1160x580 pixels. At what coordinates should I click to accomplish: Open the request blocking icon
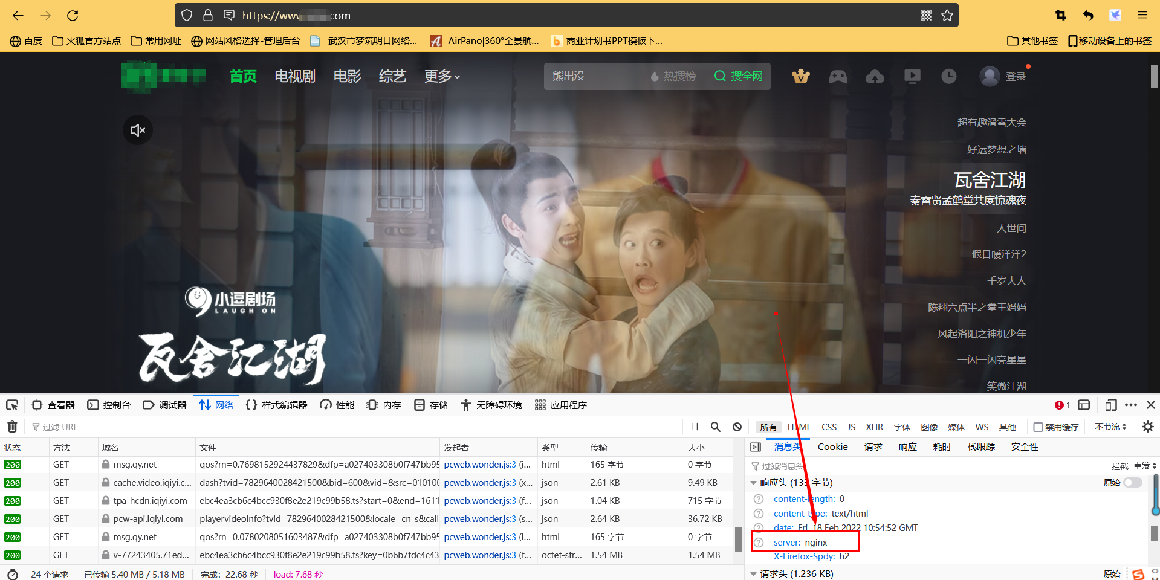[x=737, y=427]
